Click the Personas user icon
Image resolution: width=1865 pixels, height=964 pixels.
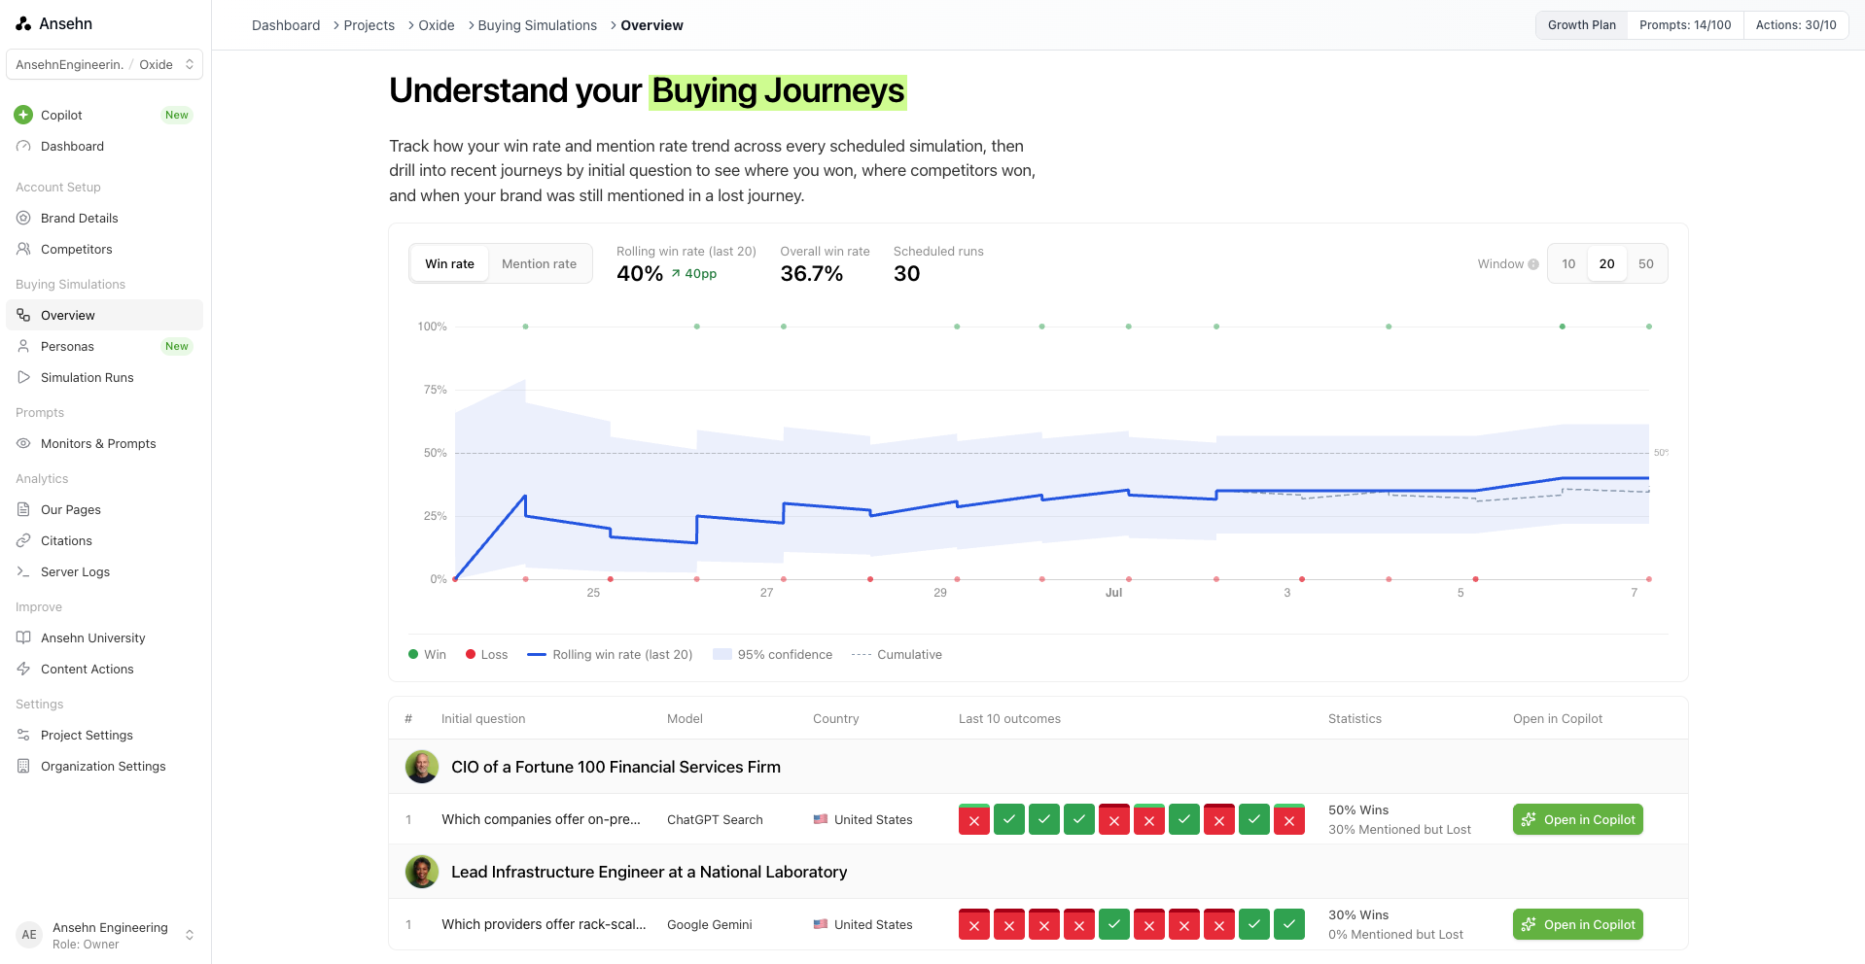[23, 346]
